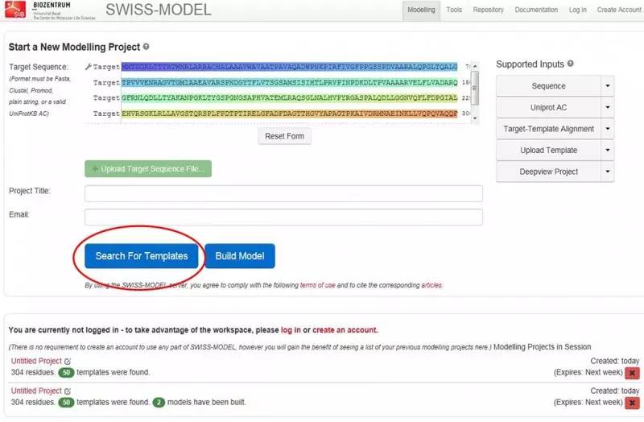This screenshot has width=644, height=422.
Task: Open the first project's 50 templates badge
Action: [x=66, y=373]
